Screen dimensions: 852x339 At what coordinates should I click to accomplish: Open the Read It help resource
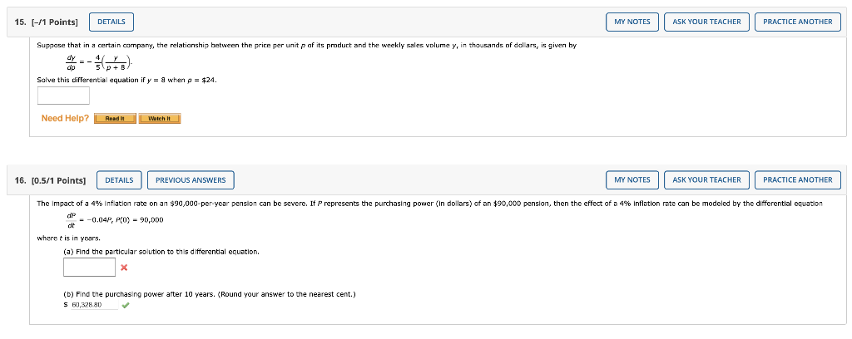(x=115, y=118)
